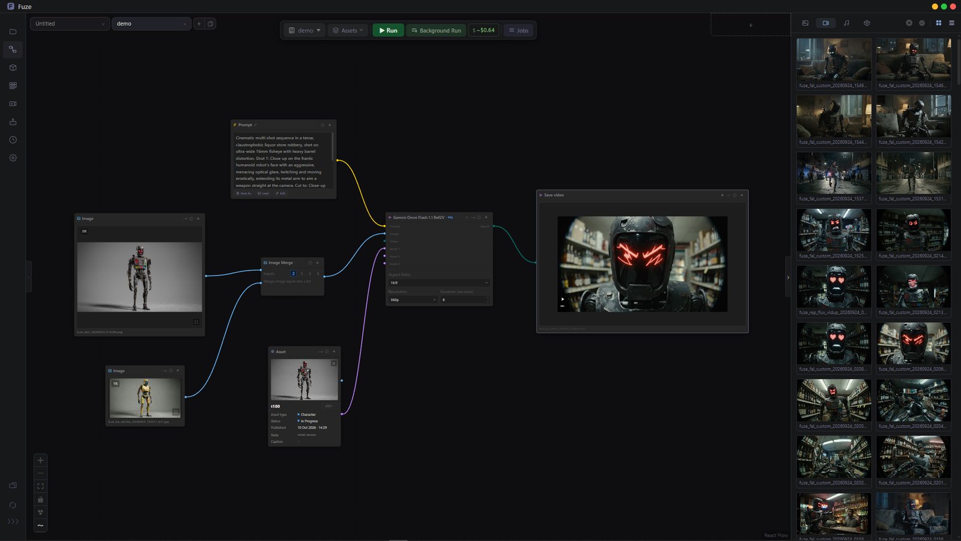This screenshot has width=961, height=541.
Task: Open the settings gear in left sidebar
Action: coord(13,157)
